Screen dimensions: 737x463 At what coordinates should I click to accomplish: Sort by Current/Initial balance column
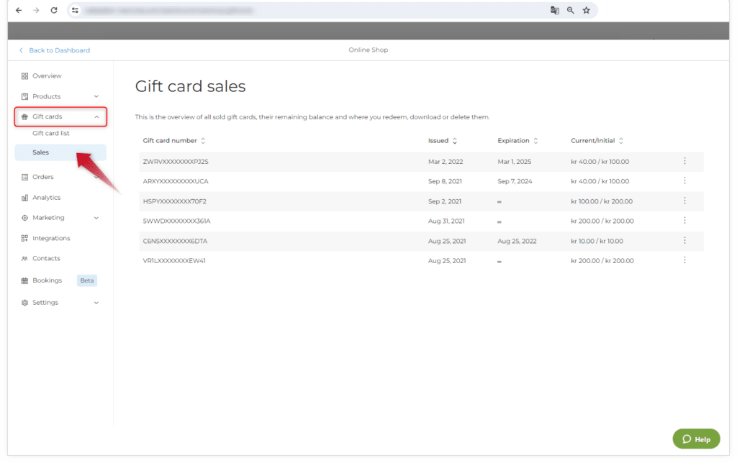[597, 141]
